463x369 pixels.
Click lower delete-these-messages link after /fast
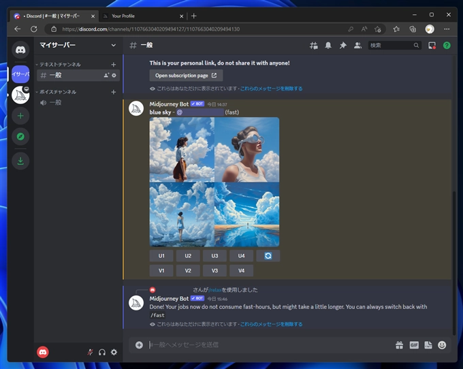pos(271,324)
